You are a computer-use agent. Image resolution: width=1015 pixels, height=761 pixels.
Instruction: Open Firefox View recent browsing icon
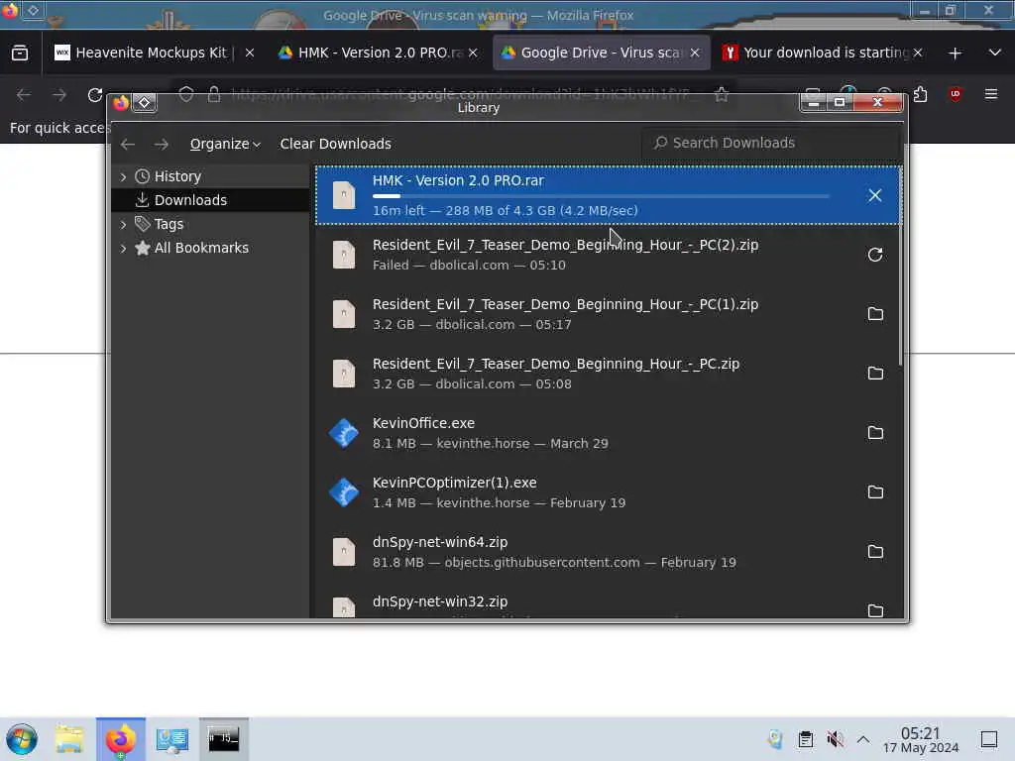(x=20, y=54)
